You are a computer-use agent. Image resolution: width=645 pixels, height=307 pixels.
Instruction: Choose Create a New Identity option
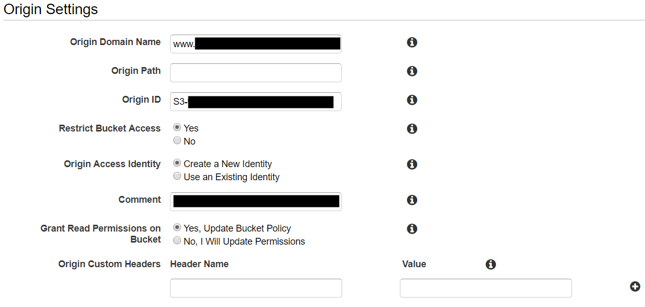177,163
